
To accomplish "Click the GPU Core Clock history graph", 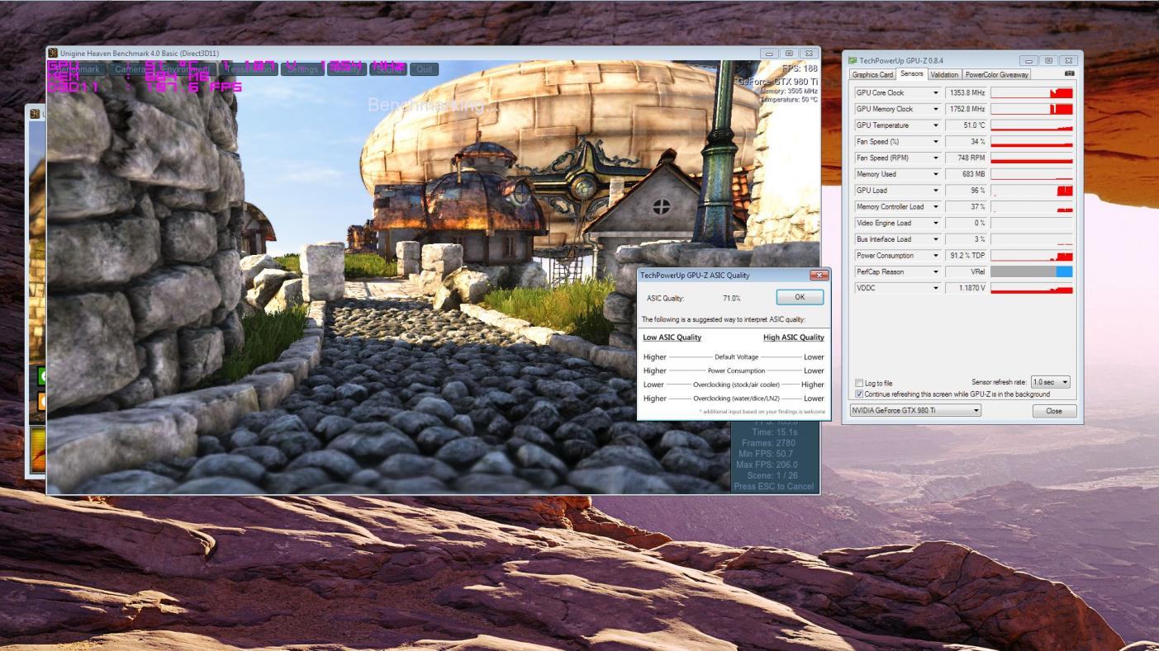I will (1032, 93).
